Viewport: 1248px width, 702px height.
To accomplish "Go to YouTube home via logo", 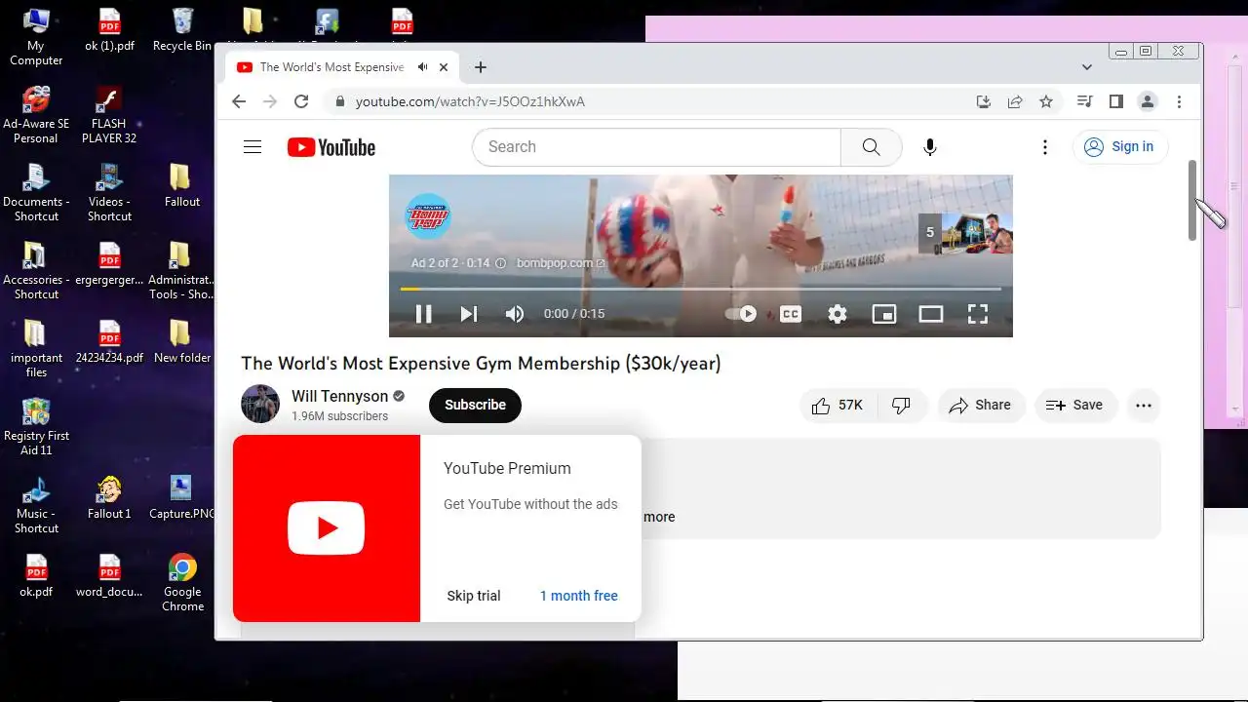I will (x=331, y=147).
